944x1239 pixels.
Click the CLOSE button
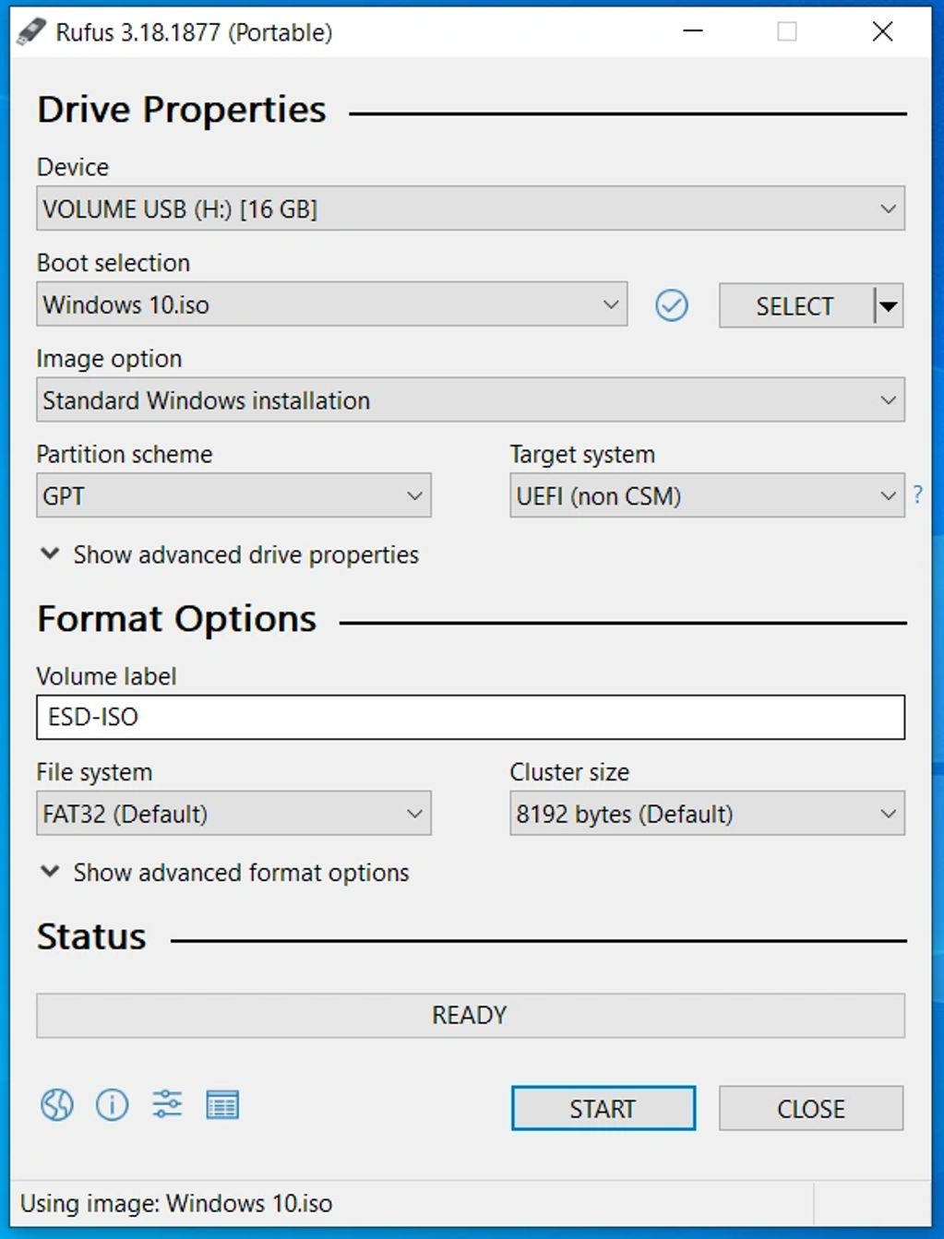(x=811, y=1108)
